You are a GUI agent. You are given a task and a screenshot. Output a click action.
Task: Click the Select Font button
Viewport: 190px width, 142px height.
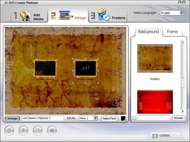point(109,118)
